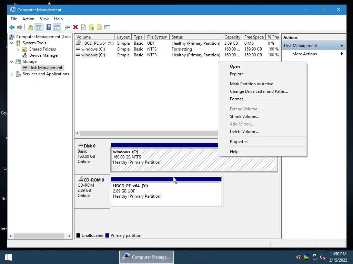Select the windows (C:) row with Formatting status
This screenshot has height=264, width=353.
(177, 49)
